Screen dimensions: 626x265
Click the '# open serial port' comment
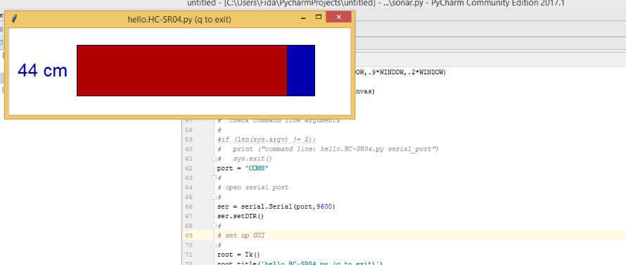pos(253,187)
